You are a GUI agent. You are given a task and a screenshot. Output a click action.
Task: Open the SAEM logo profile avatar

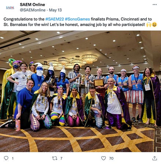[x=10, y=8]
